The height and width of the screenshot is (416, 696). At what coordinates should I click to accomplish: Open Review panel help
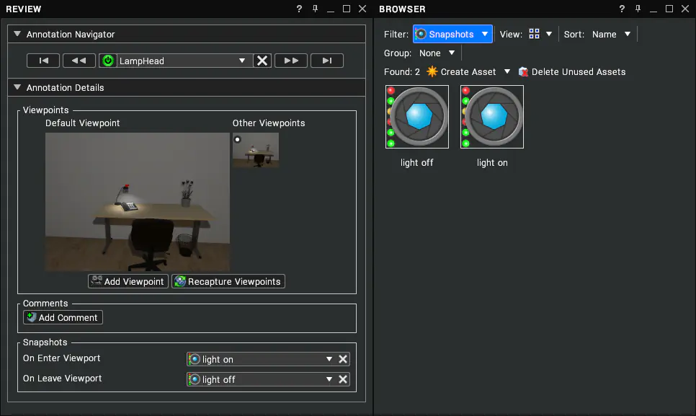click(299, 9)
